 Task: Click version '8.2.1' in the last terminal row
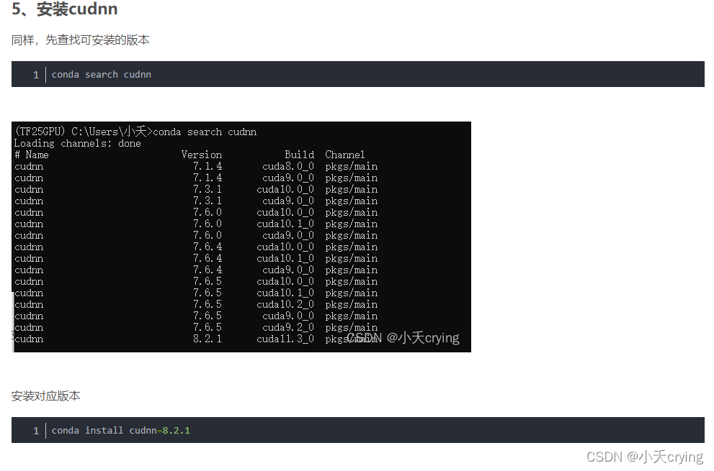(207, 339)
